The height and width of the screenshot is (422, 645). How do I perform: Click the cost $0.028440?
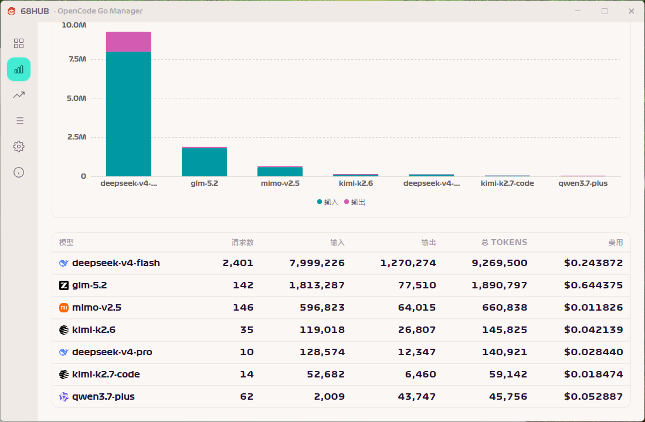[593, 352]
